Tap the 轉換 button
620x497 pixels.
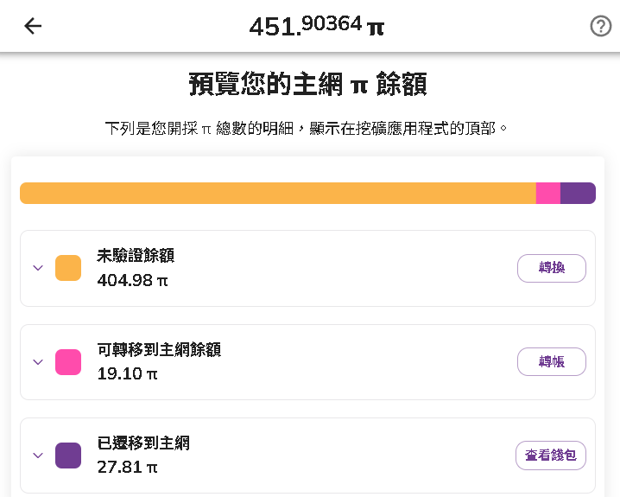coord(552,268)
